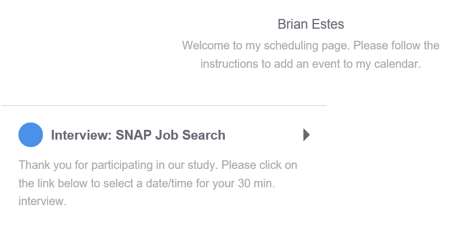Open the Interview: SNAP Job Search event
The width and height of the screenshot is (460, 235).
click(138, 136)
